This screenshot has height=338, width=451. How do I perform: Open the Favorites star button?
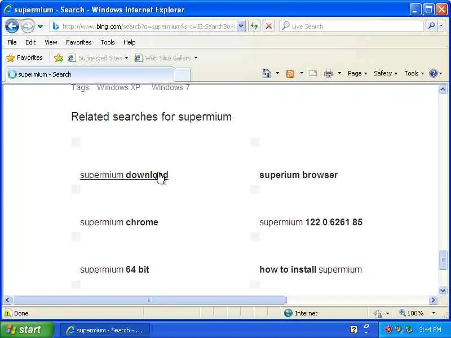25,57
